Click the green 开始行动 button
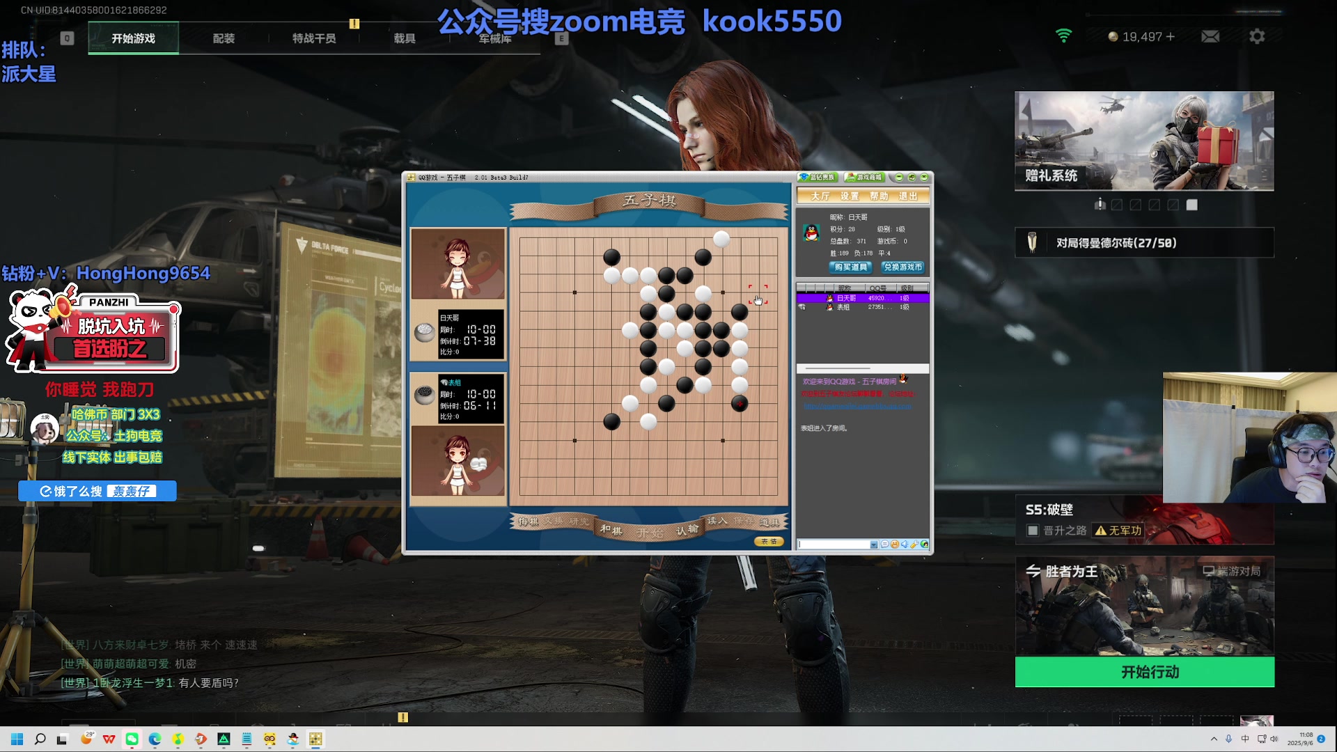The image size is (1337, 752). (1144, 672)
